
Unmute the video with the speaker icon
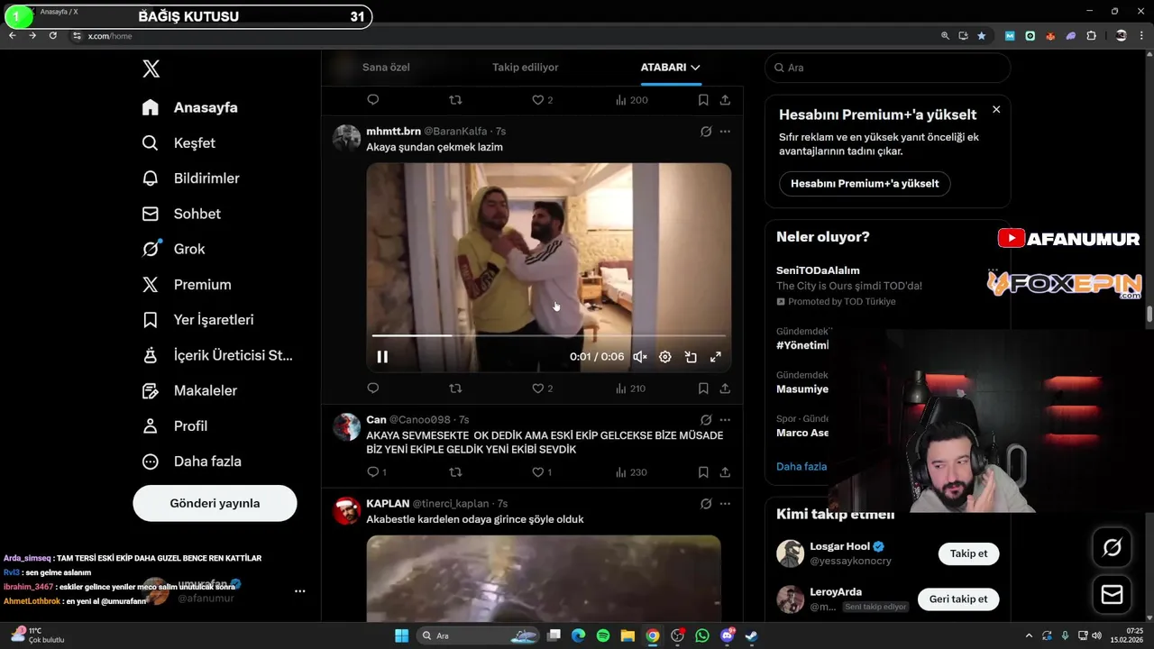[x=640, y=357]
